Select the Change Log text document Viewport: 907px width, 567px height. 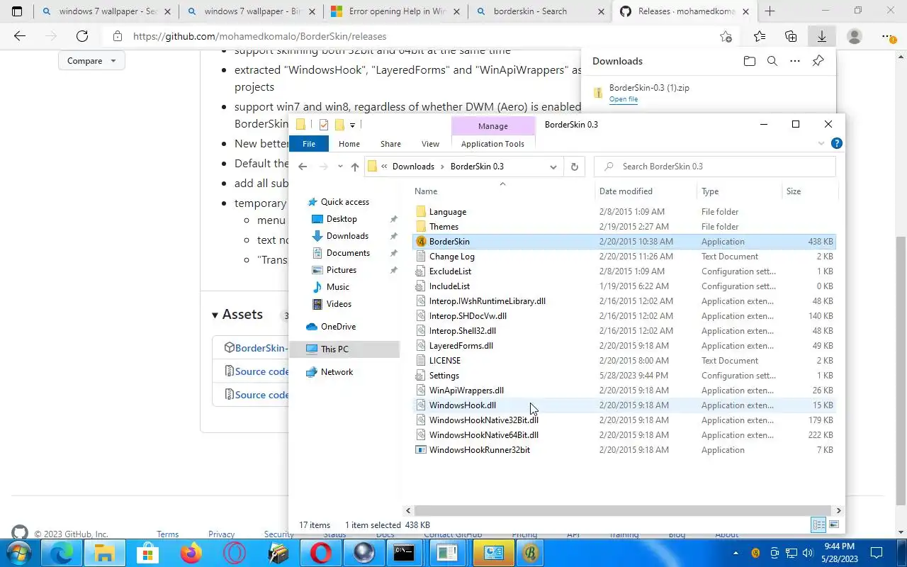[x=624, y=257]
